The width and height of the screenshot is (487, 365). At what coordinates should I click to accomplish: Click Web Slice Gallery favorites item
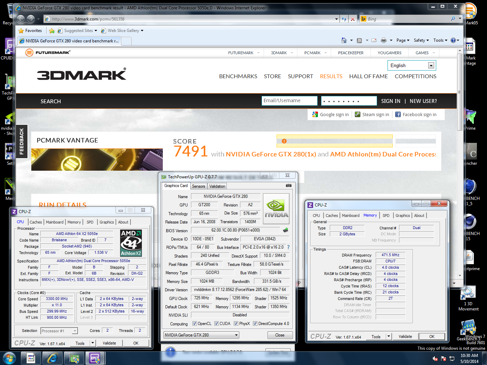tap(122, 31)
